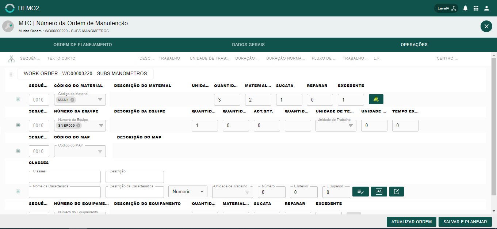Click the L.Inferior field

tap(304, 192)
